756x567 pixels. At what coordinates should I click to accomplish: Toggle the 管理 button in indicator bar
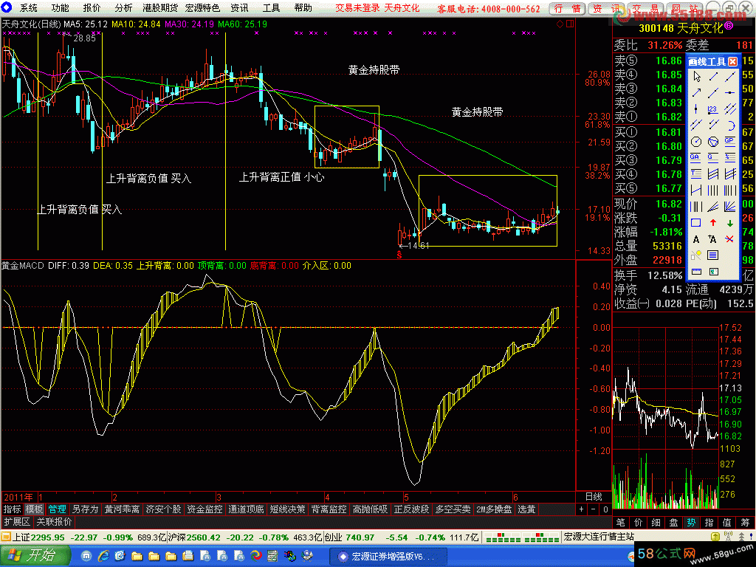(57, 509)
